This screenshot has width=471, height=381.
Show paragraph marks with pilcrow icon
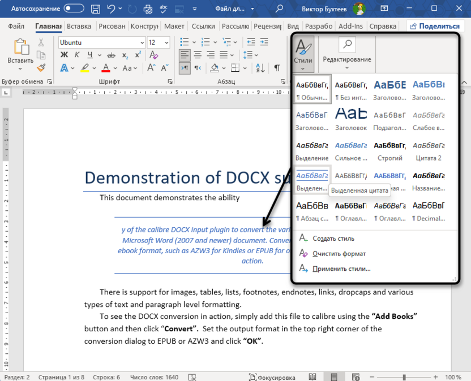(x=277, y=67)
